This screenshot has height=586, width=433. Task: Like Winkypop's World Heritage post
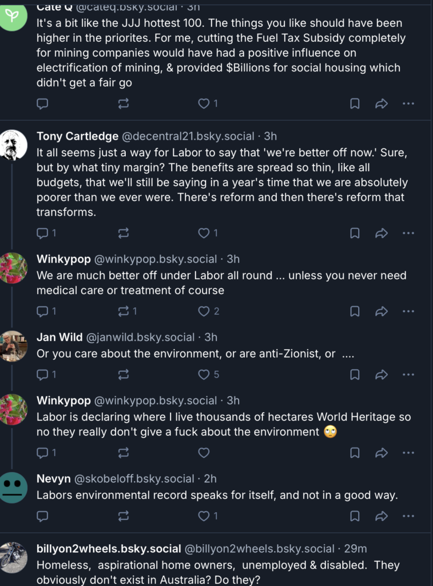tap(204, 453)
